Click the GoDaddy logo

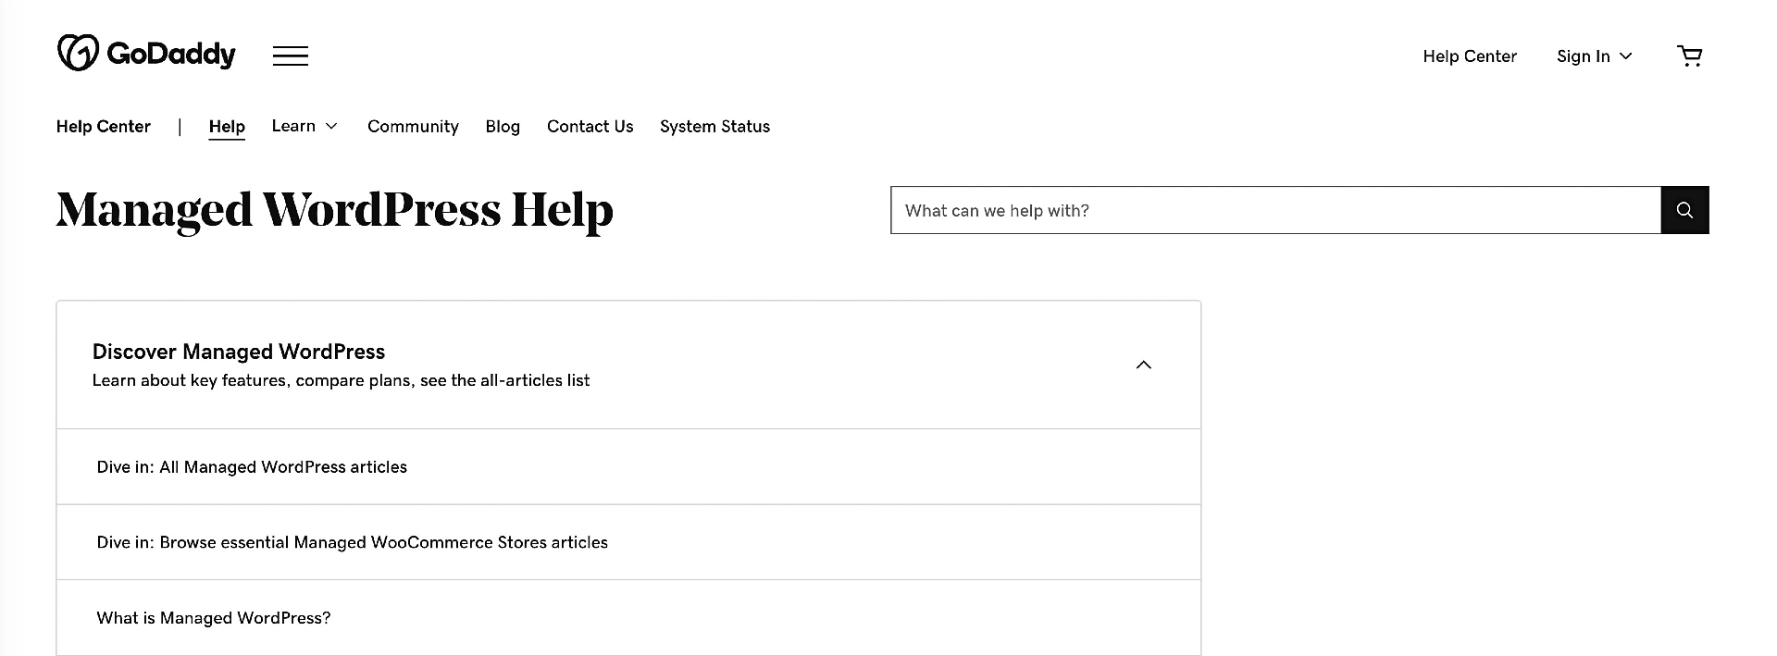(145, 52)
